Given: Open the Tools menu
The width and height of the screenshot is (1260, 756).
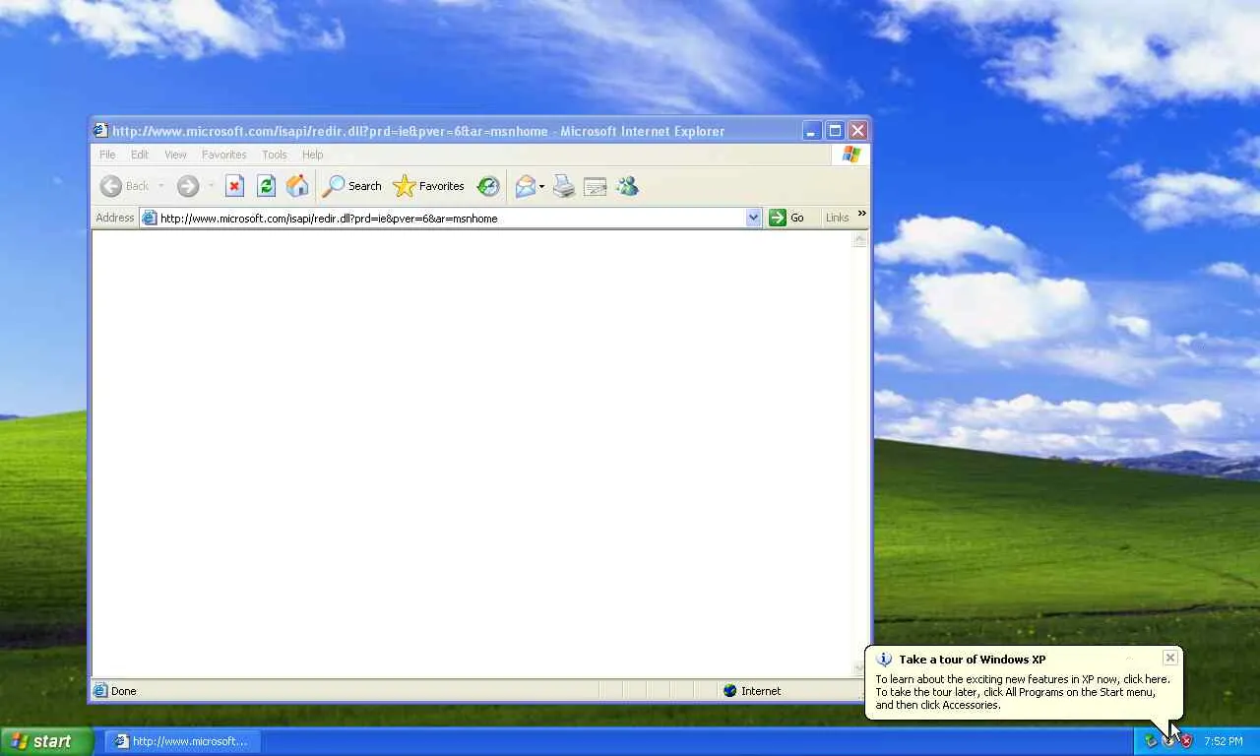Looking at the screenshot, I should point(275,155).
